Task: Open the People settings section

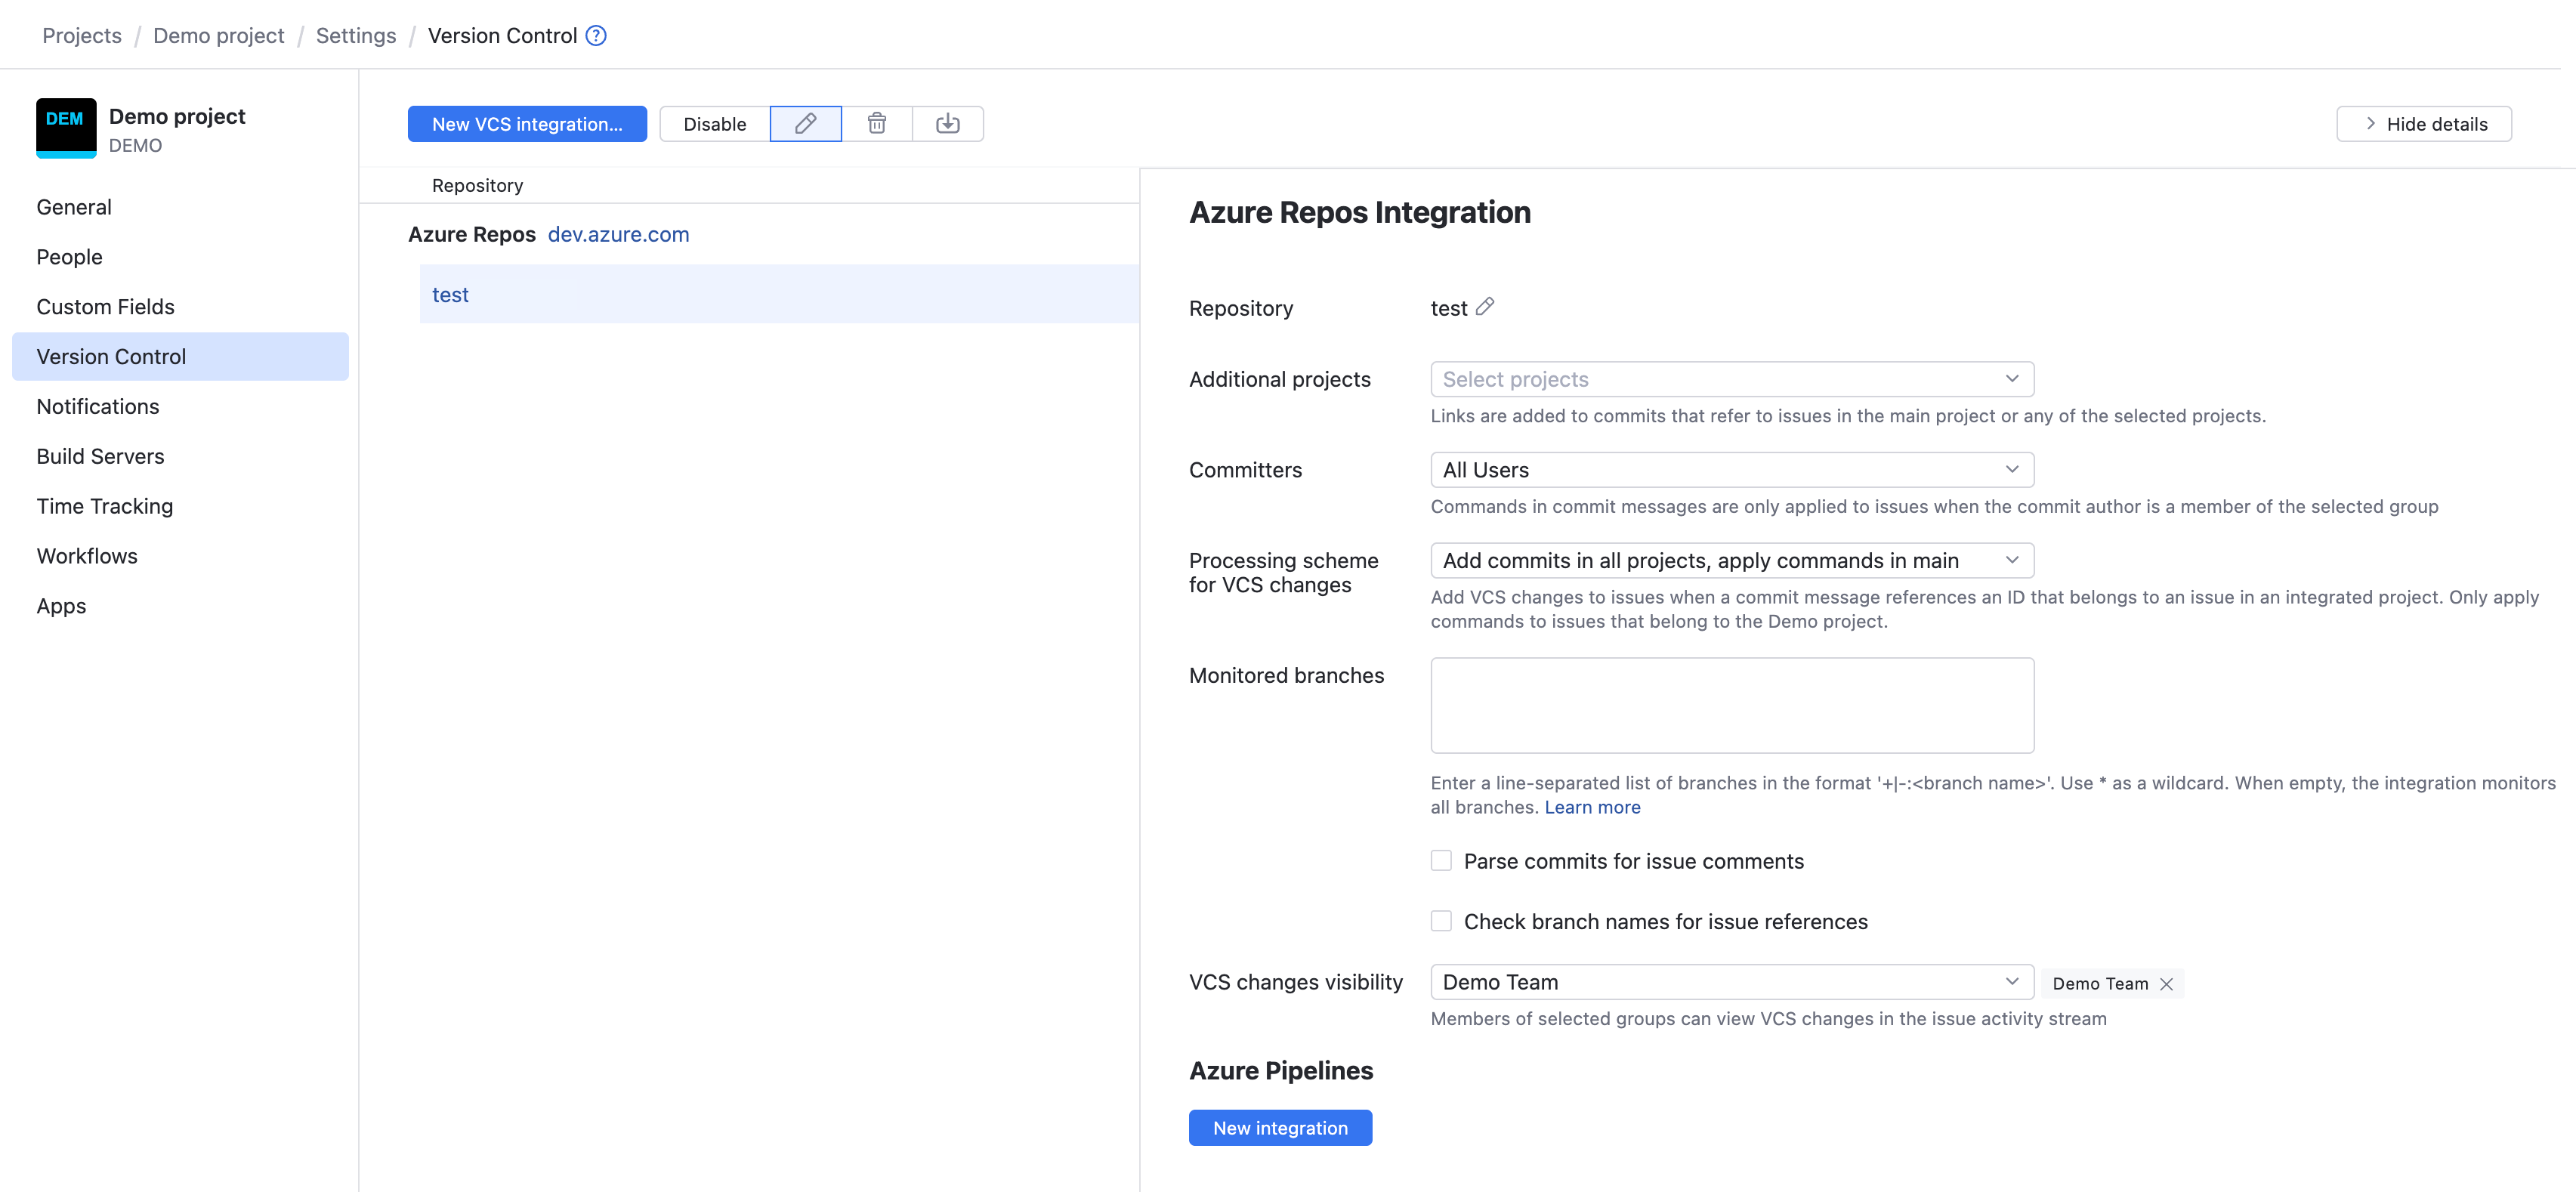Action: pos(180,257)
